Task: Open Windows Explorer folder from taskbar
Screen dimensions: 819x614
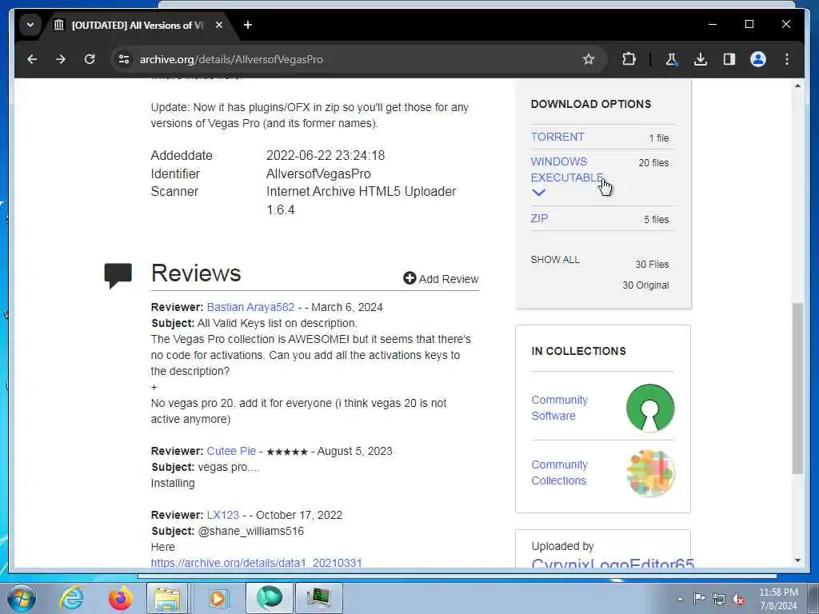Action: click(x=167, y=598)
